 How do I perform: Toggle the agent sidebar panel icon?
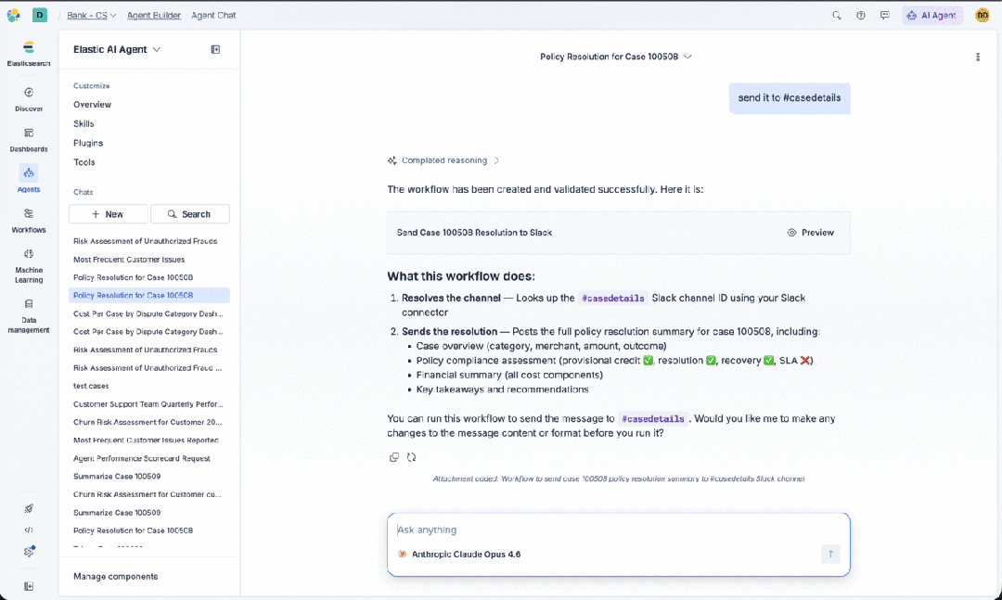pos(215,49)
